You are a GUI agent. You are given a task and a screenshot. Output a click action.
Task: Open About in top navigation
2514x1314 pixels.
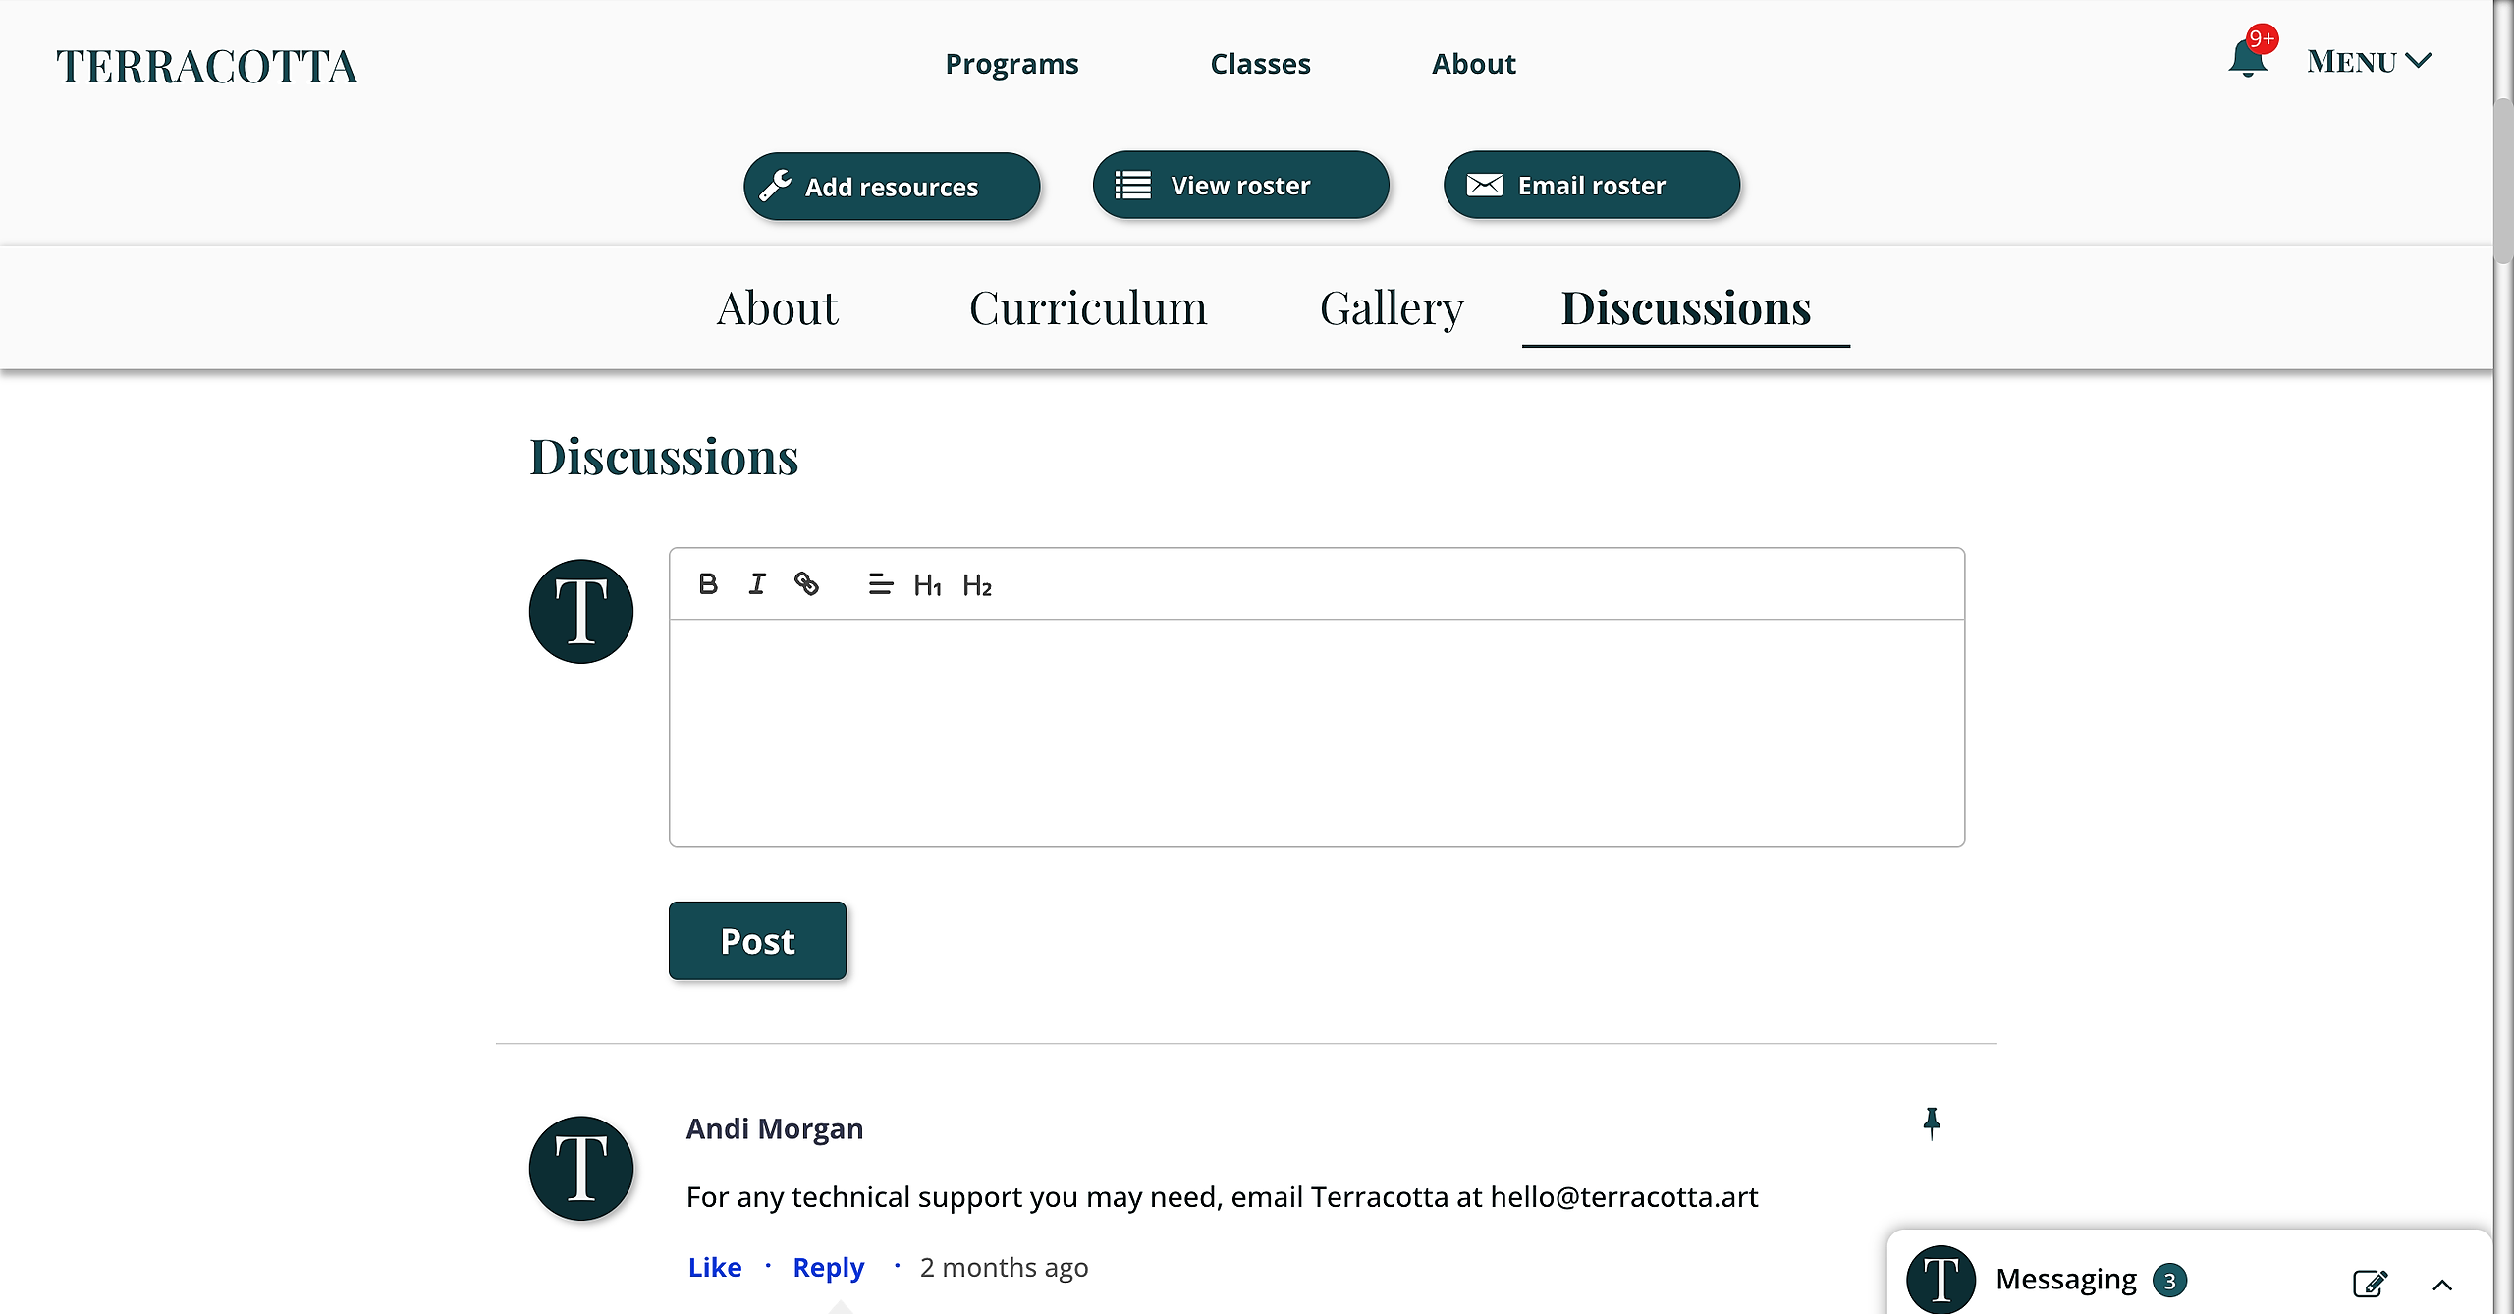tap(1473, 64)
